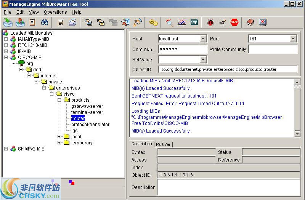Open the Set Value dropdown arrow

click(203, 59)
